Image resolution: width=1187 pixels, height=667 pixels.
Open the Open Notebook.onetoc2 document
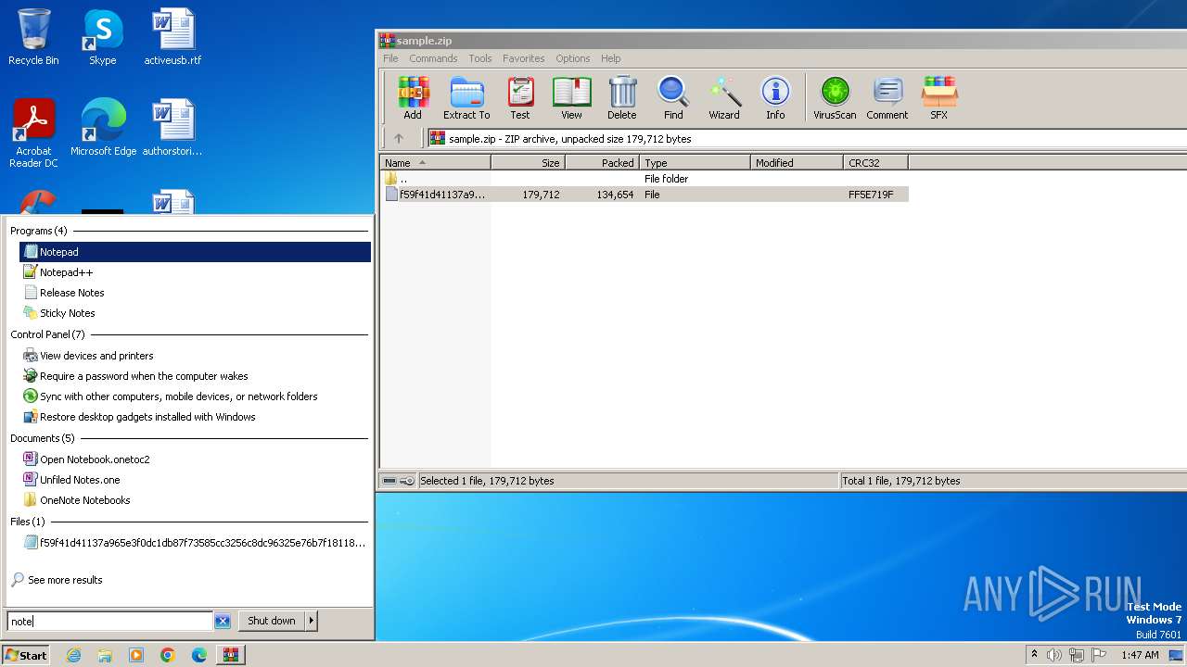coord(195,459)
